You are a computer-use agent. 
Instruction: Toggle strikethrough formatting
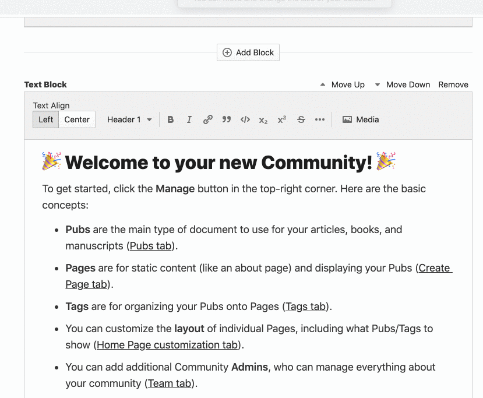pyautogui.click(x=301, y=119)
